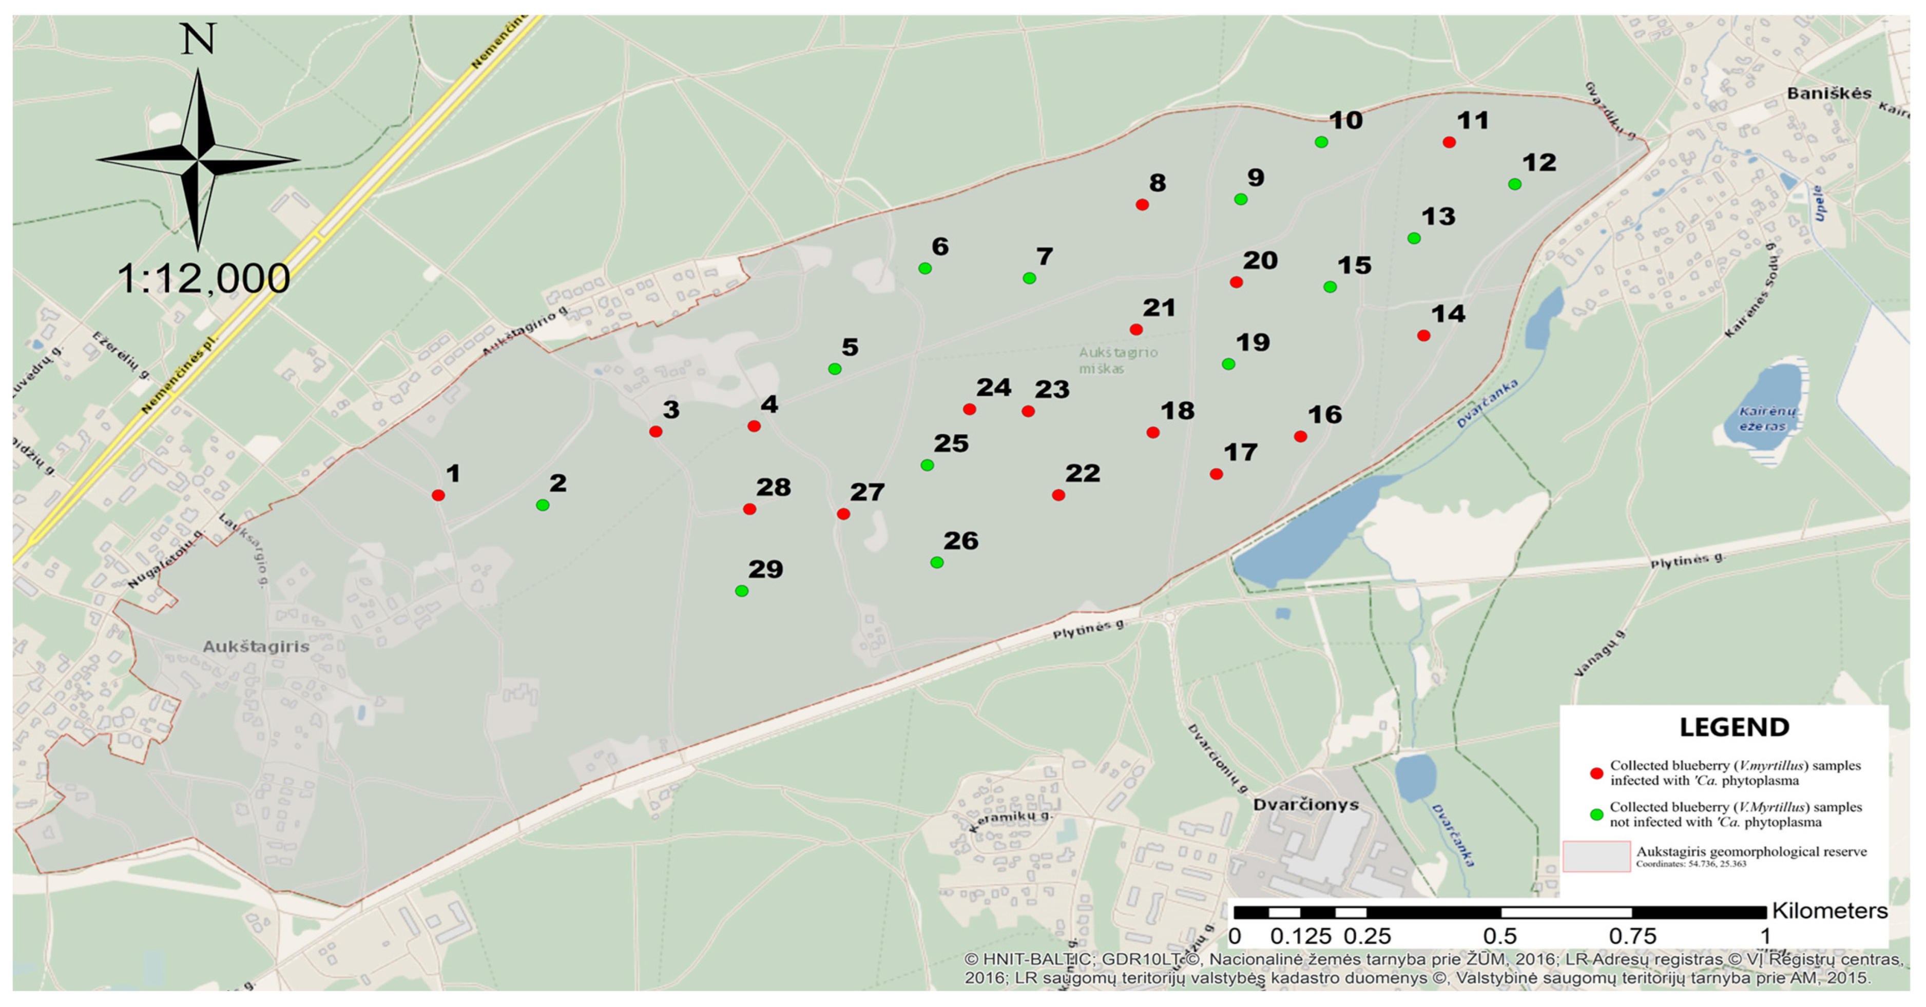Click the 1:12,000 scale text

203,278
